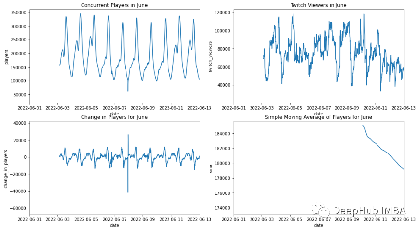Click the 176000 tick on the SMA chart
The width and height of the screenshot is (419, 230).
coord(222,193)
